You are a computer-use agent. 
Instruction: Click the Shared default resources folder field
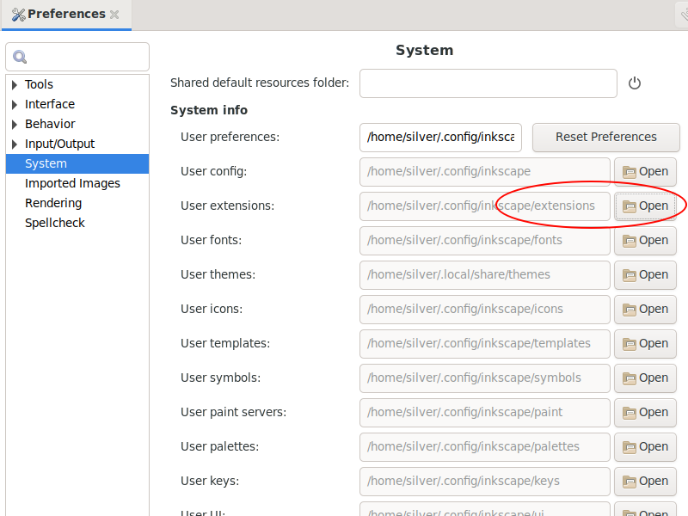[488, 83]
